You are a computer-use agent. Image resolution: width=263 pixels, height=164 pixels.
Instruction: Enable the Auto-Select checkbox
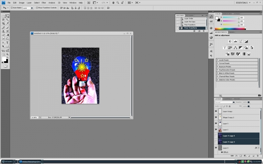pos(12,8)
